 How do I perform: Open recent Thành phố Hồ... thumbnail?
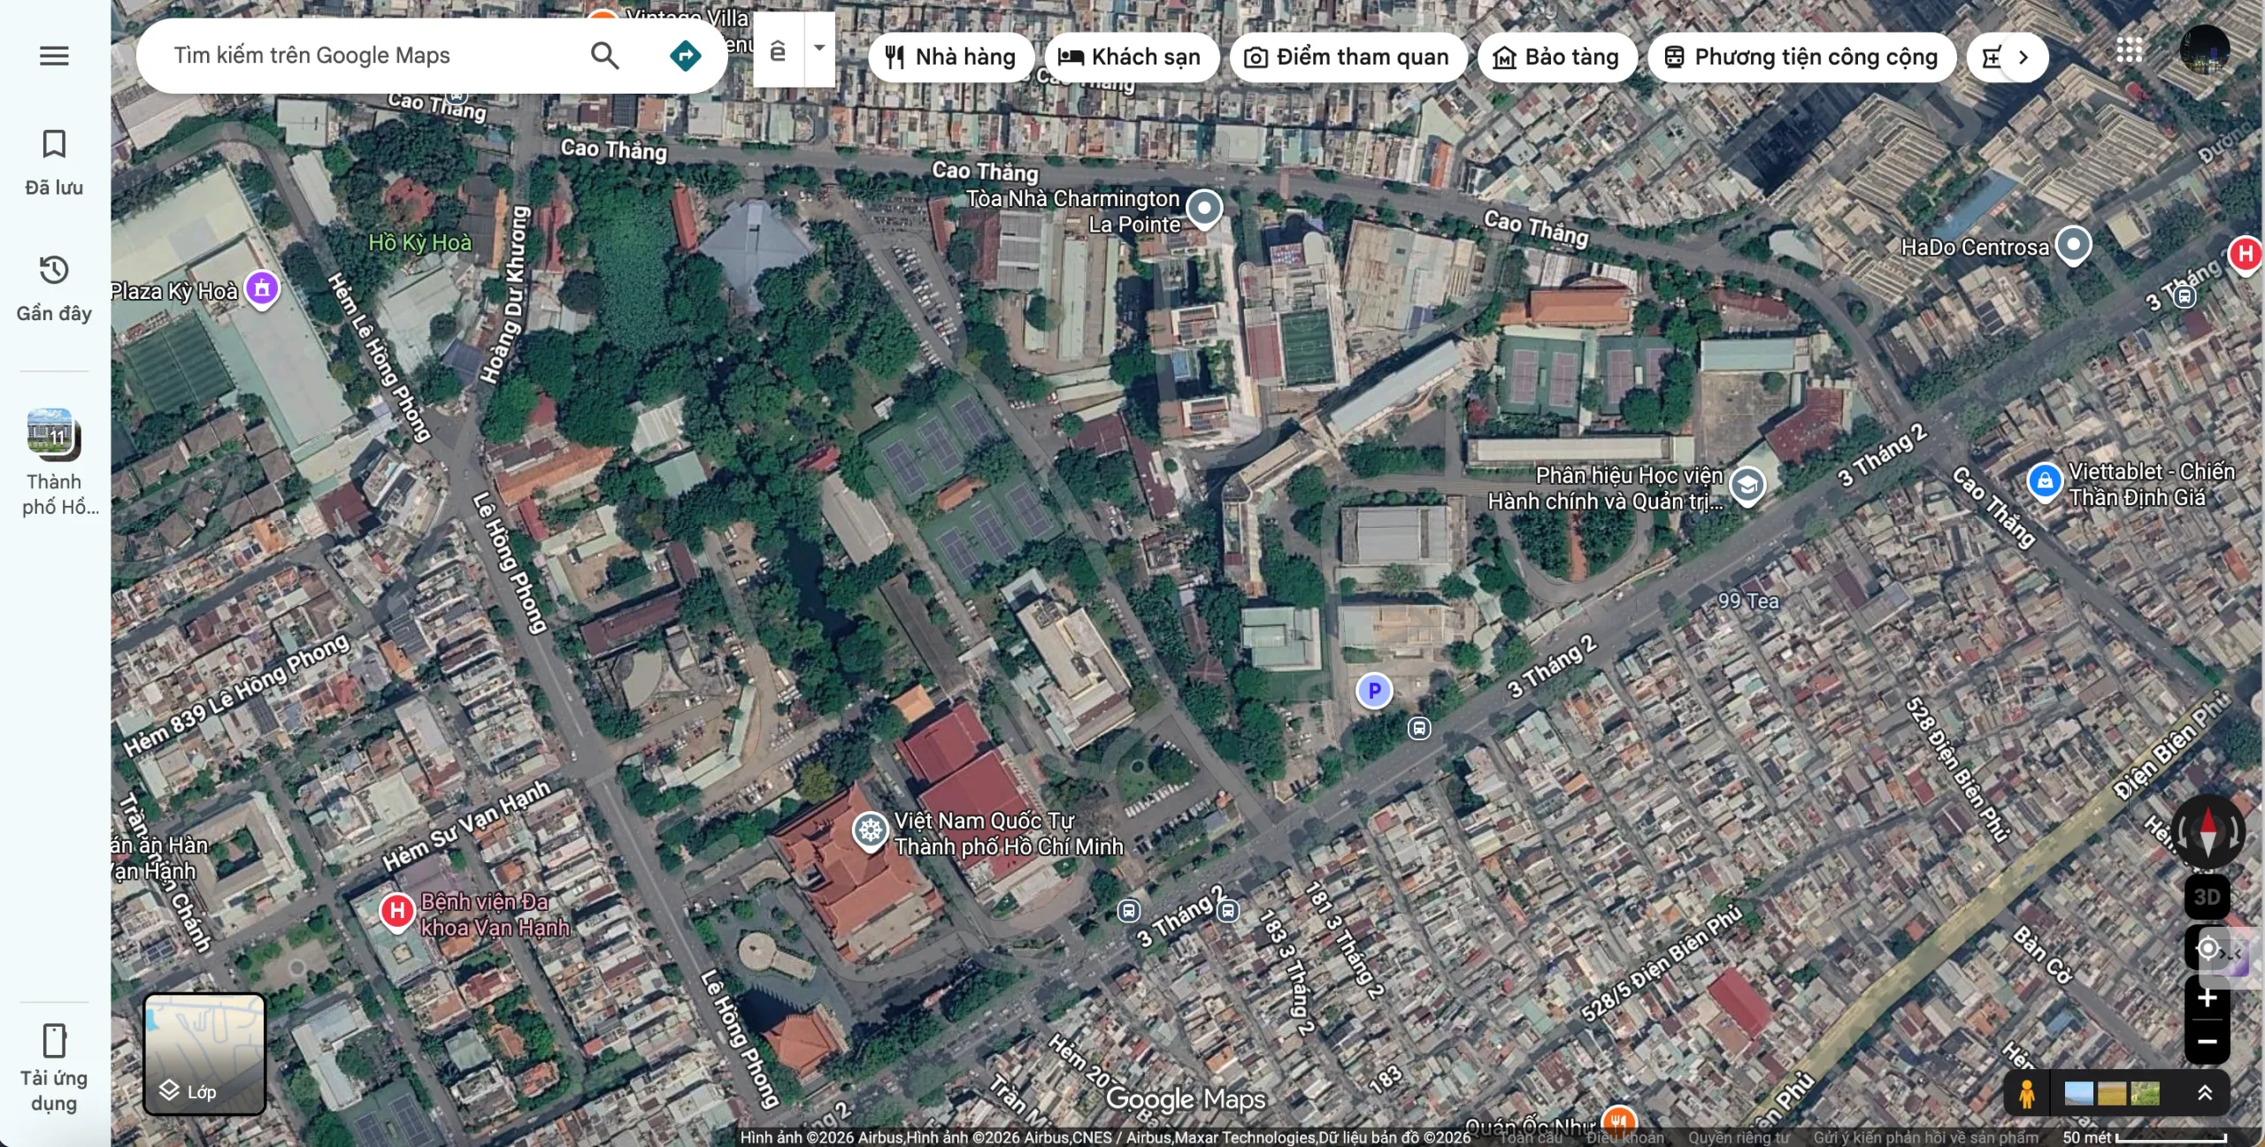tap(54, 462)
